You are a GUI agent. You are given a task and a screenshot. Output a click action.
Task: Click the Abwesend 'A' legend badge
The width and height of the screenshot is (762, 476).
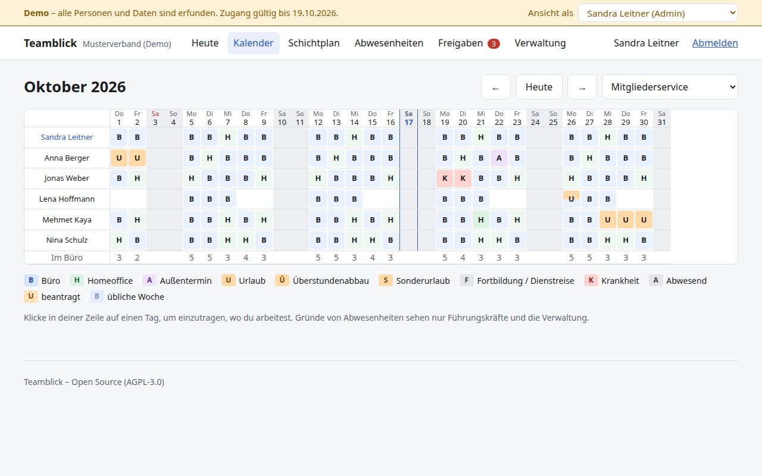[x=655, y=280]
